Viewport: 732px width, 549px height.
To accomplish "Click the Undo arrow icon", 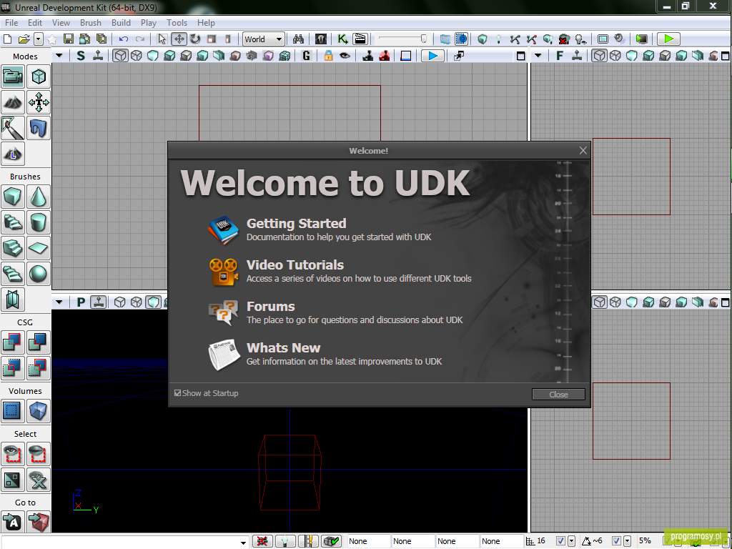I will 123,39.
